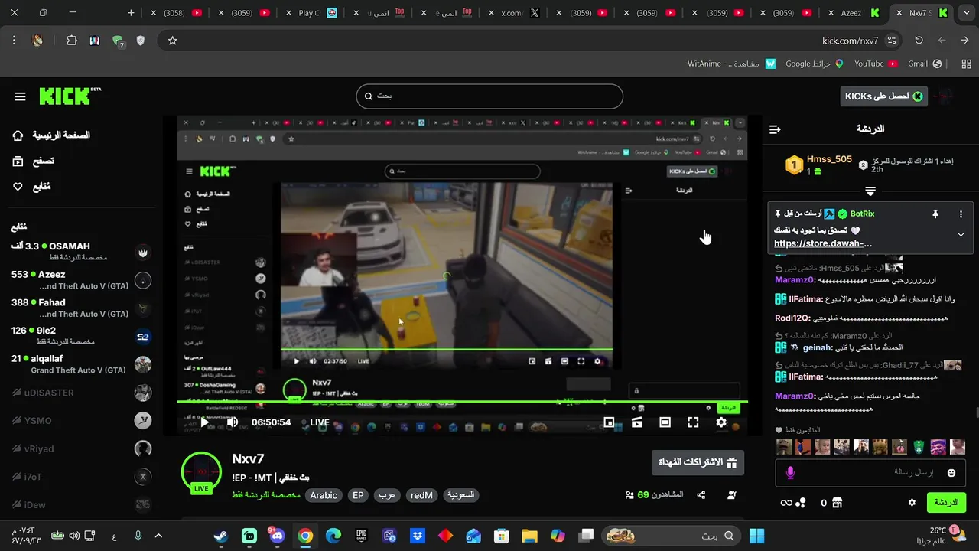
Task: Open the Kick sidebar hamburger menu
Action: (21, 96)
